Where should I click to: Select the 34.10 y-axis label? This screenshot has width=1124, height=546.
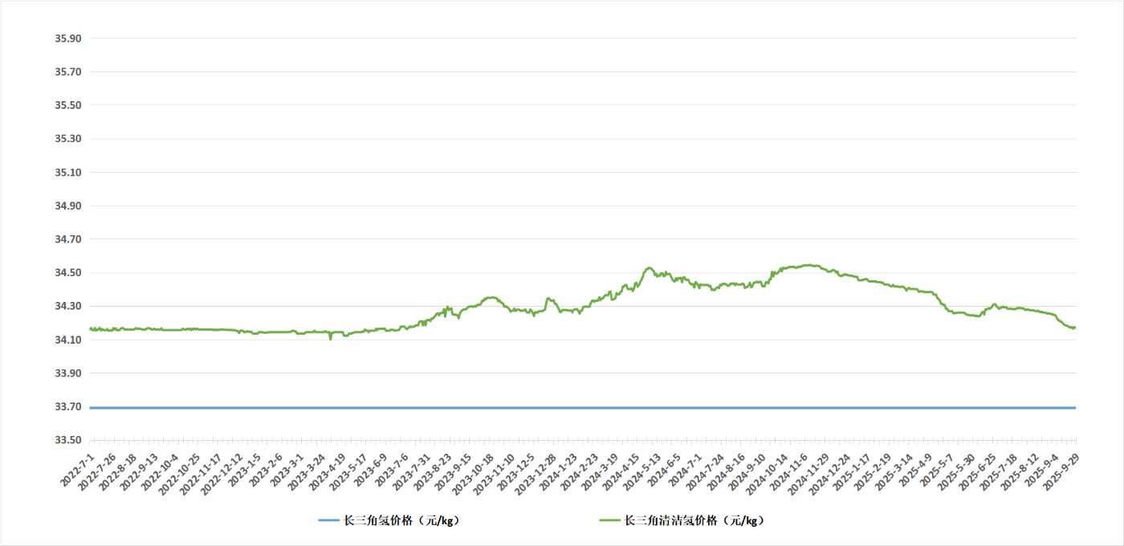pyautogui.click(x=67, y=340)
